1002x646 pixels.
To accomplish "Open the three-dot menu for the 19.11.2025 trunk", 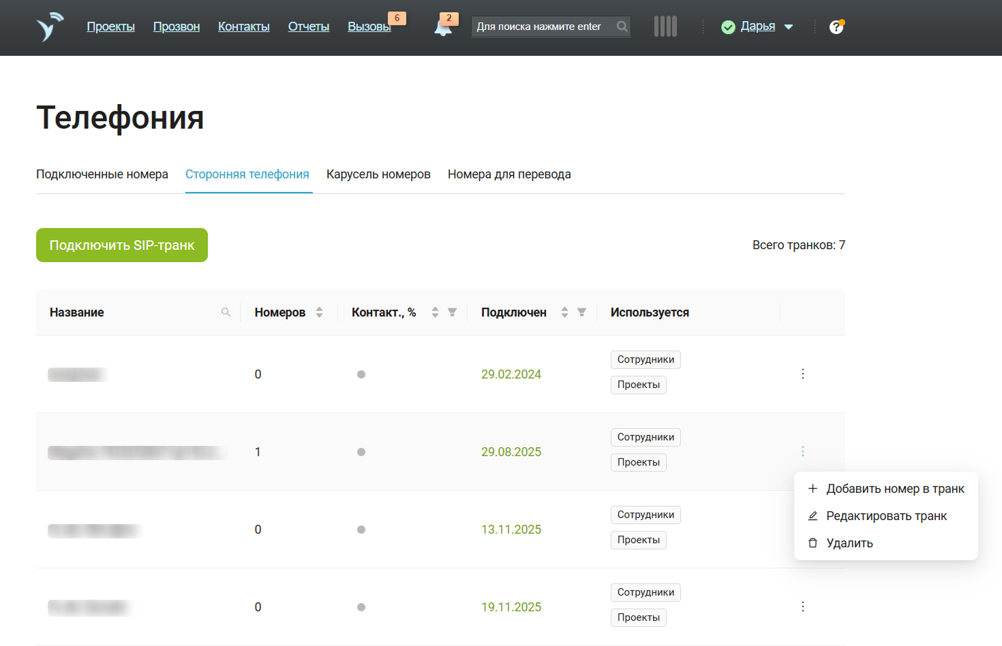I will point(803,607).
